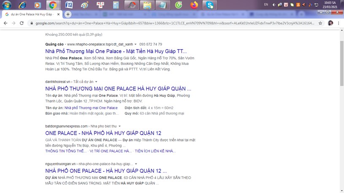
Task: Open Internet Explorer from taskbar
Action: (22, 5)
